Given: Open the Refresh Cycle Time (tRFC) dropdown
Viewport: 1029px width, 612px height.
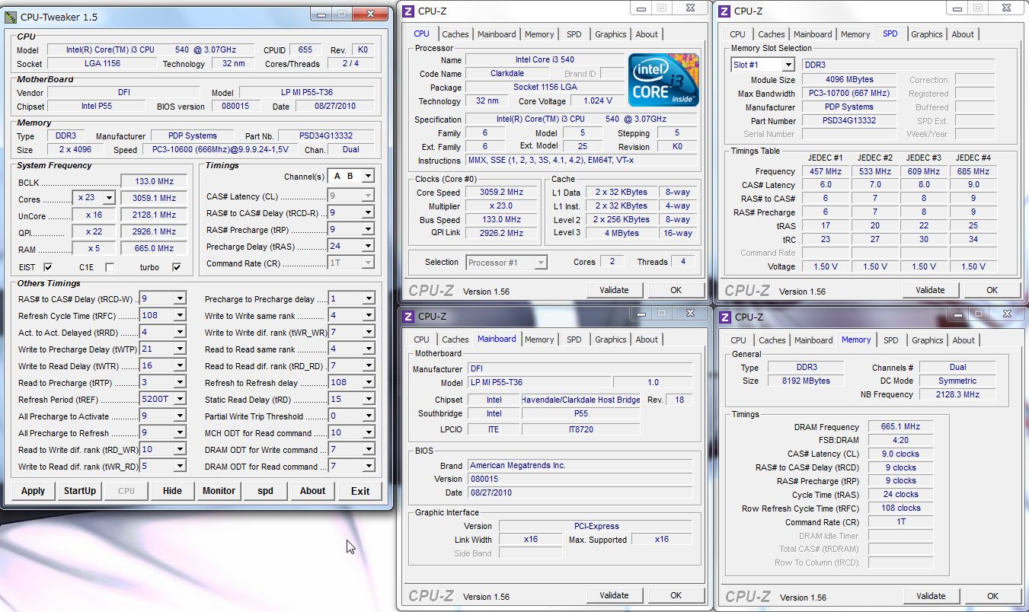Looking at the screenshot, I should pyautogui.click(x=180, y=315).
